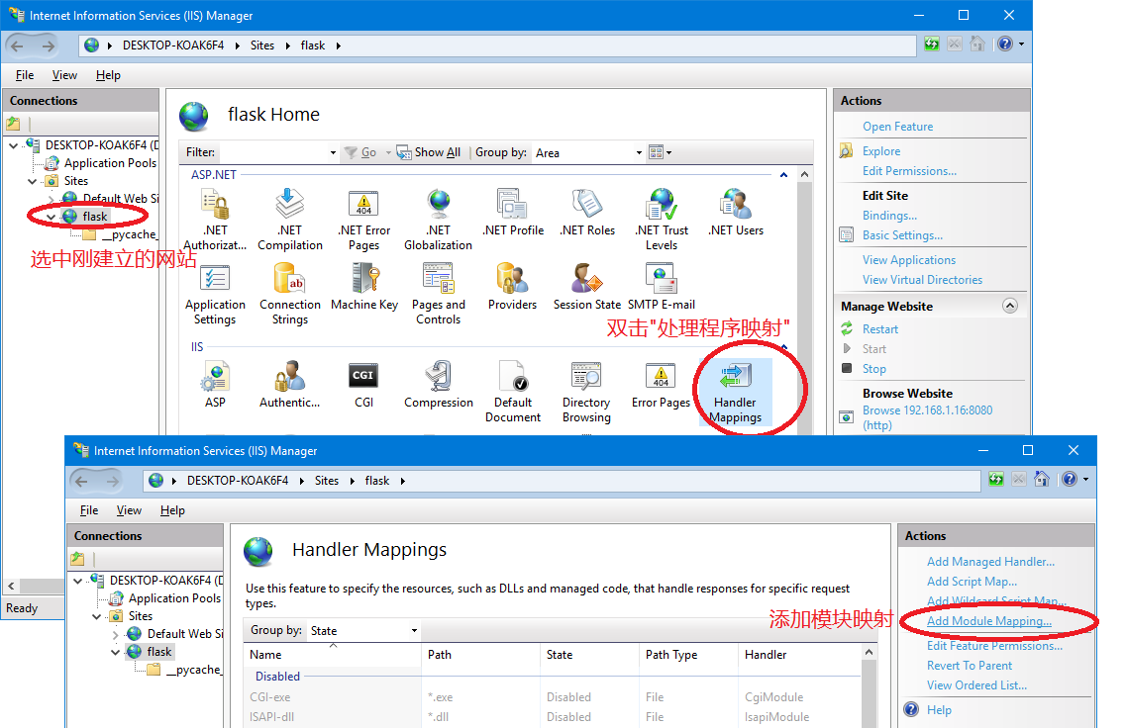Open .NET Globalization feature
The width and height of the screenshot is (1127, 728).
(x=438, y=219)
